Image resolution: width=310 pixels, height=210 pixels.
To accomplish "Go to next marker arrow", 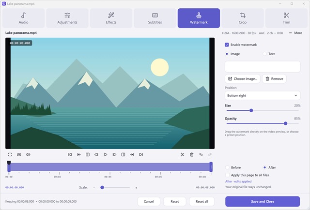I will [x=132, y=154].
